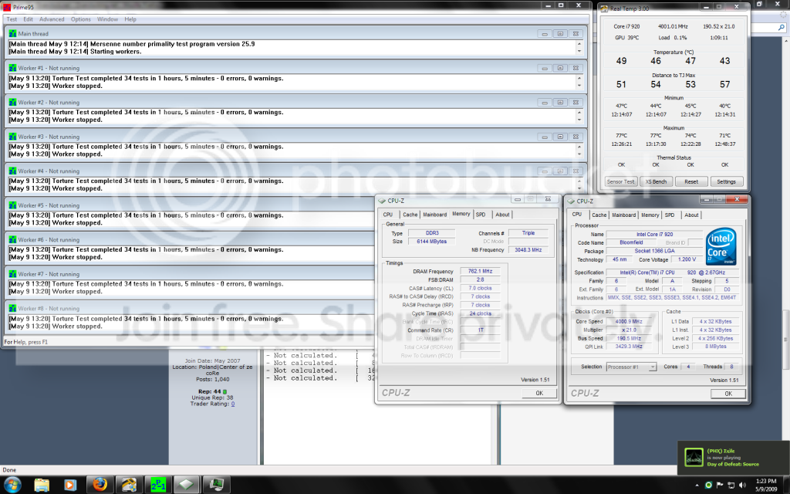This screenshot has height=494, width=790.
Task: Click the NB Frequency value 3048.3 MHz
Action: [528, 249]
